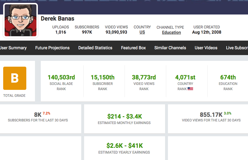Open the Live Subscriber count tab
The width and height of the screenshot is (248, 160).
(x=237, y=48)
